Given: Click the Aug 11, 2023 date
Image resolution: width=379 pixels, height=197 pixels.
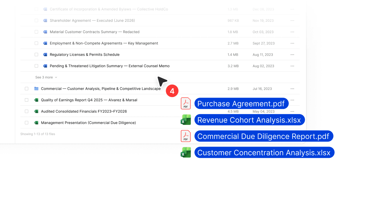Looking at the screenshot, I should 263,54.
